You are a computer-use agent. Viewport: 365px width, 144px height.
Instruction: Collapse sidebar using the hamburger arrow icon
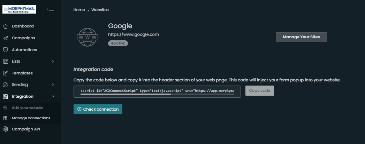pos(50,9)
